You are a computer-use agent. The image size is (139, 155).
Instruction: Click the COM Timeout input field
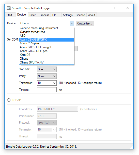click(47, 90)
